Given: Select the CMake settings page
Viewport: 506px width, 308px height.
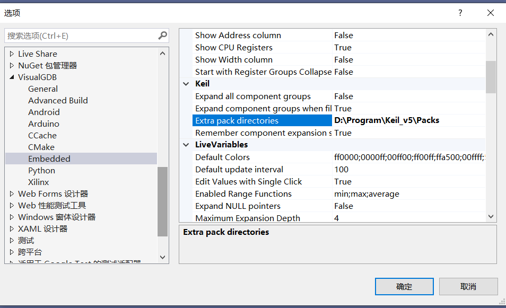Looking at the screenshot, I should pyautogui.click(x=41, y=147).
